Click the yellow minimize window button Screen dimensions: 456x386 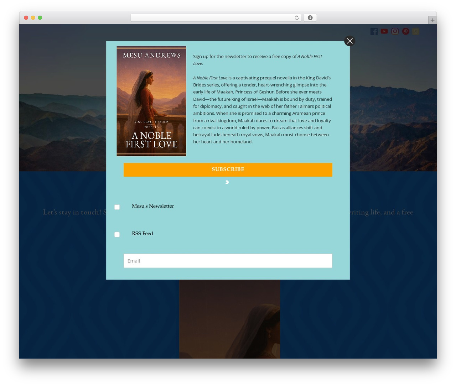tap(33, 18)
